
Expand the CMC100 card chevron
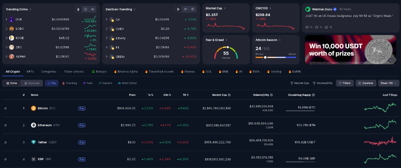click(x=270, y=8)
